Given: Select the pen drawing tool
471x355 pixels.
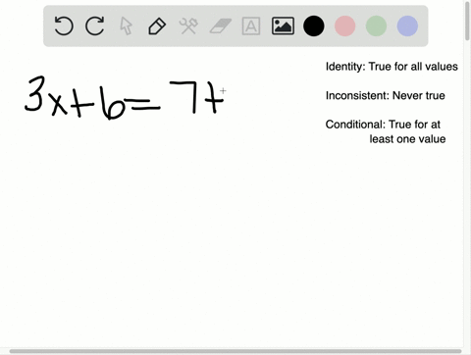Looking at the screenshot, I should [157, 26].
